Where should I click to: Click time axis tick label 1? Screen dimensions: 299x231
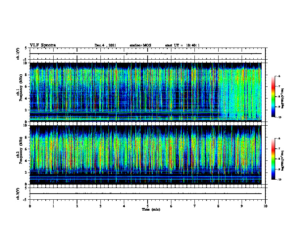tap(53, 206)
